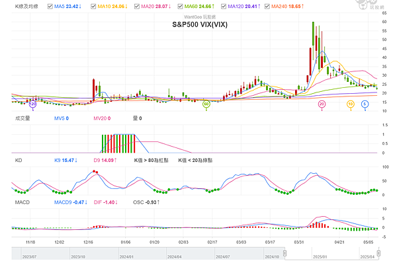Click the 04/21 date on the x-axis
Image resolution: width=397 pixels, height=261 pixels.
click(339, 242)
